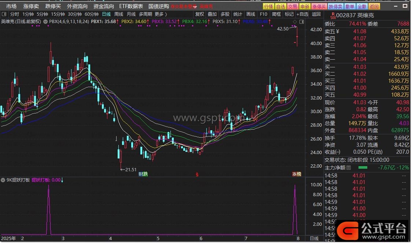Click the 涨 marker near chart bottom
Screen dimensions: 412x243
coord(295,174)
